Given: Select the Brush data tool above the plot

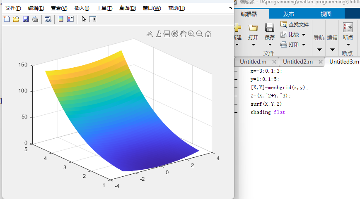Looking at the screenshot, I should [158, 34].
